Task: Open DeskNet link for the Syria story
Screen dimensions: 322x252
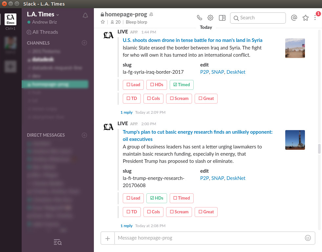Action: 236,72
